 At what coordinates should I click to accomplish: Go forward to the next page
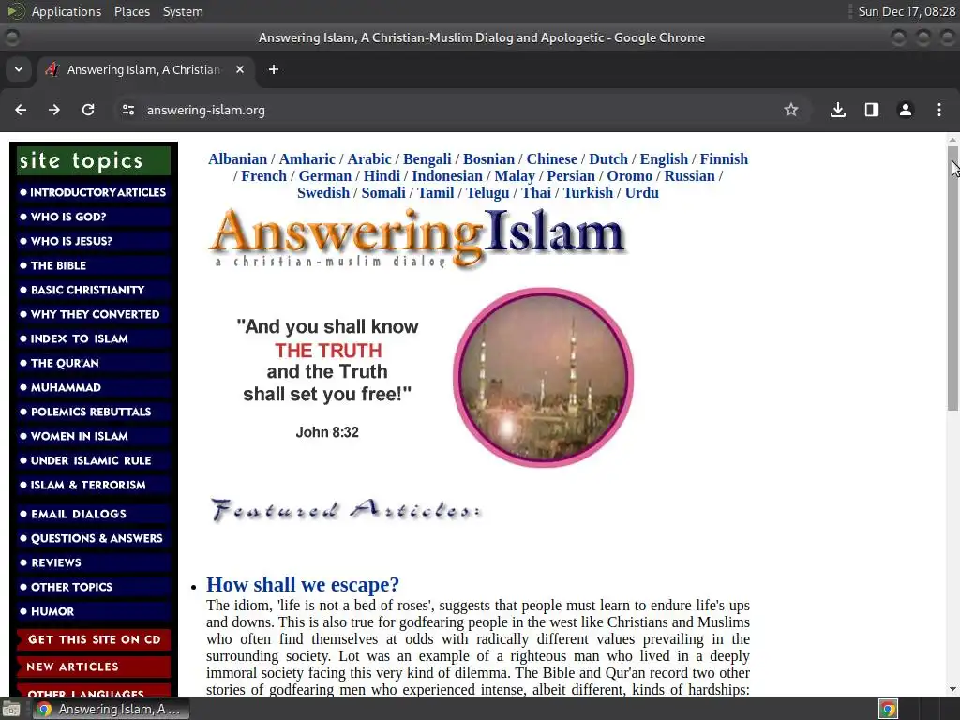[54, 110]
